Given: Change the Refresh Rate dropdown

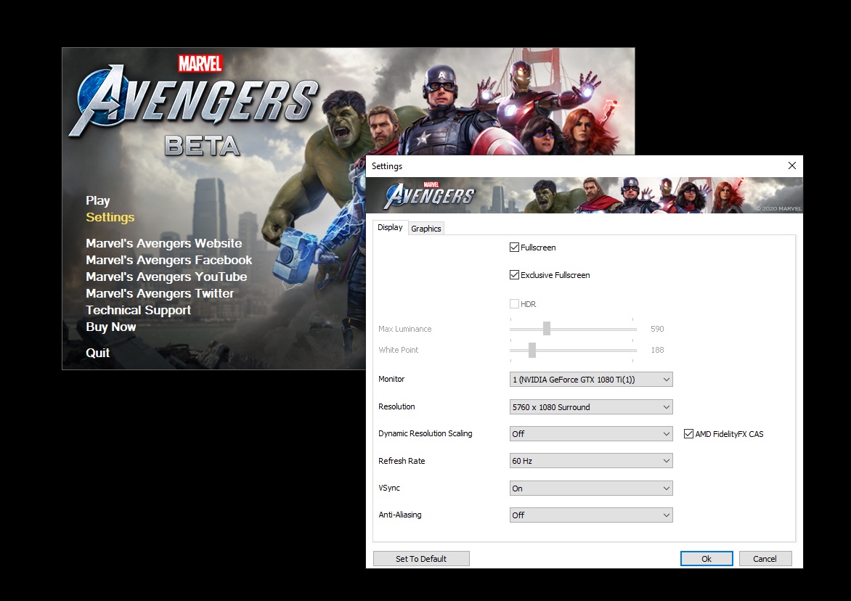Looking at the screenshot, I should click(591, 461).
